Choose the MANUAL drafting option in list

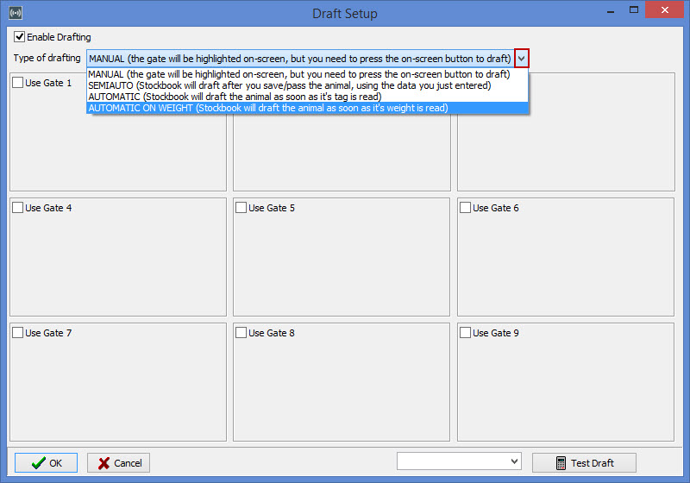pos(308,74)
